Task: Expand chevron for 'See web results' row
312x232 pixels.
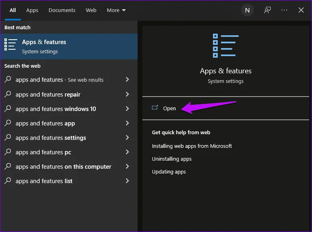Action: click(x=128, y=79)
